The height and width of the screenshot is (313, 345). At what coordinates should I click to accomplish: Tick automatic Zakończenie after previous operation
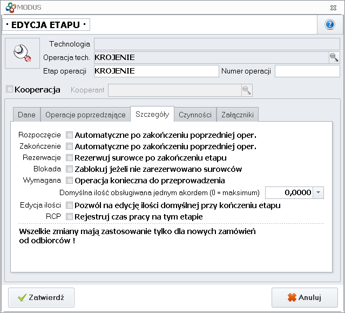69,146
